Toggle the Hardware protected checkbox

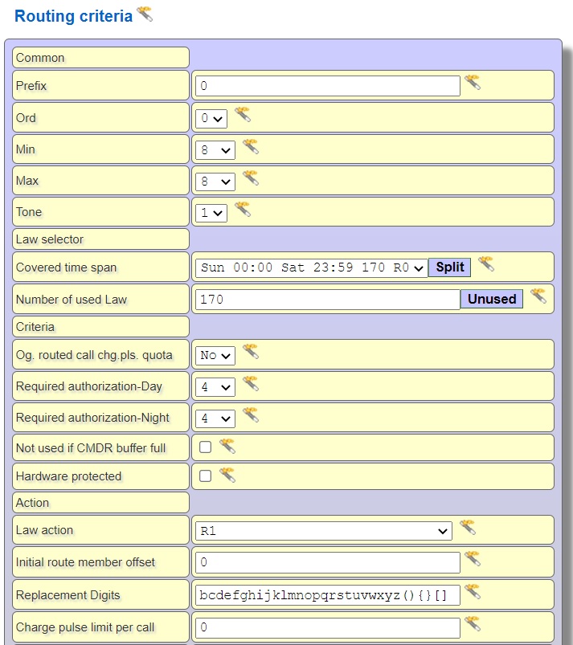(206, 476)
